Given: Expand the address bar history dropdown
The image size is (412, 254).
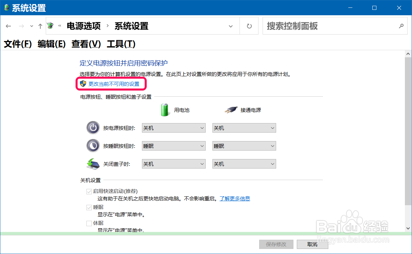Looking at the screenshot, I should 231,26.
